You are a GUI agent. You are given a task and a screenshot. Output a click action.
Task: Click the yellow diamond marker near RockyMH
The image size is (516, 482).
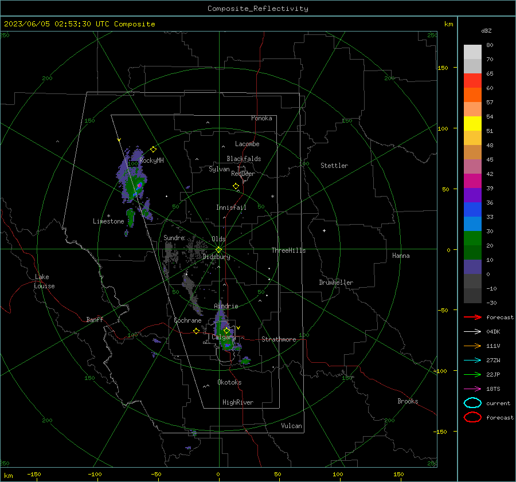(x=153, y=150)
